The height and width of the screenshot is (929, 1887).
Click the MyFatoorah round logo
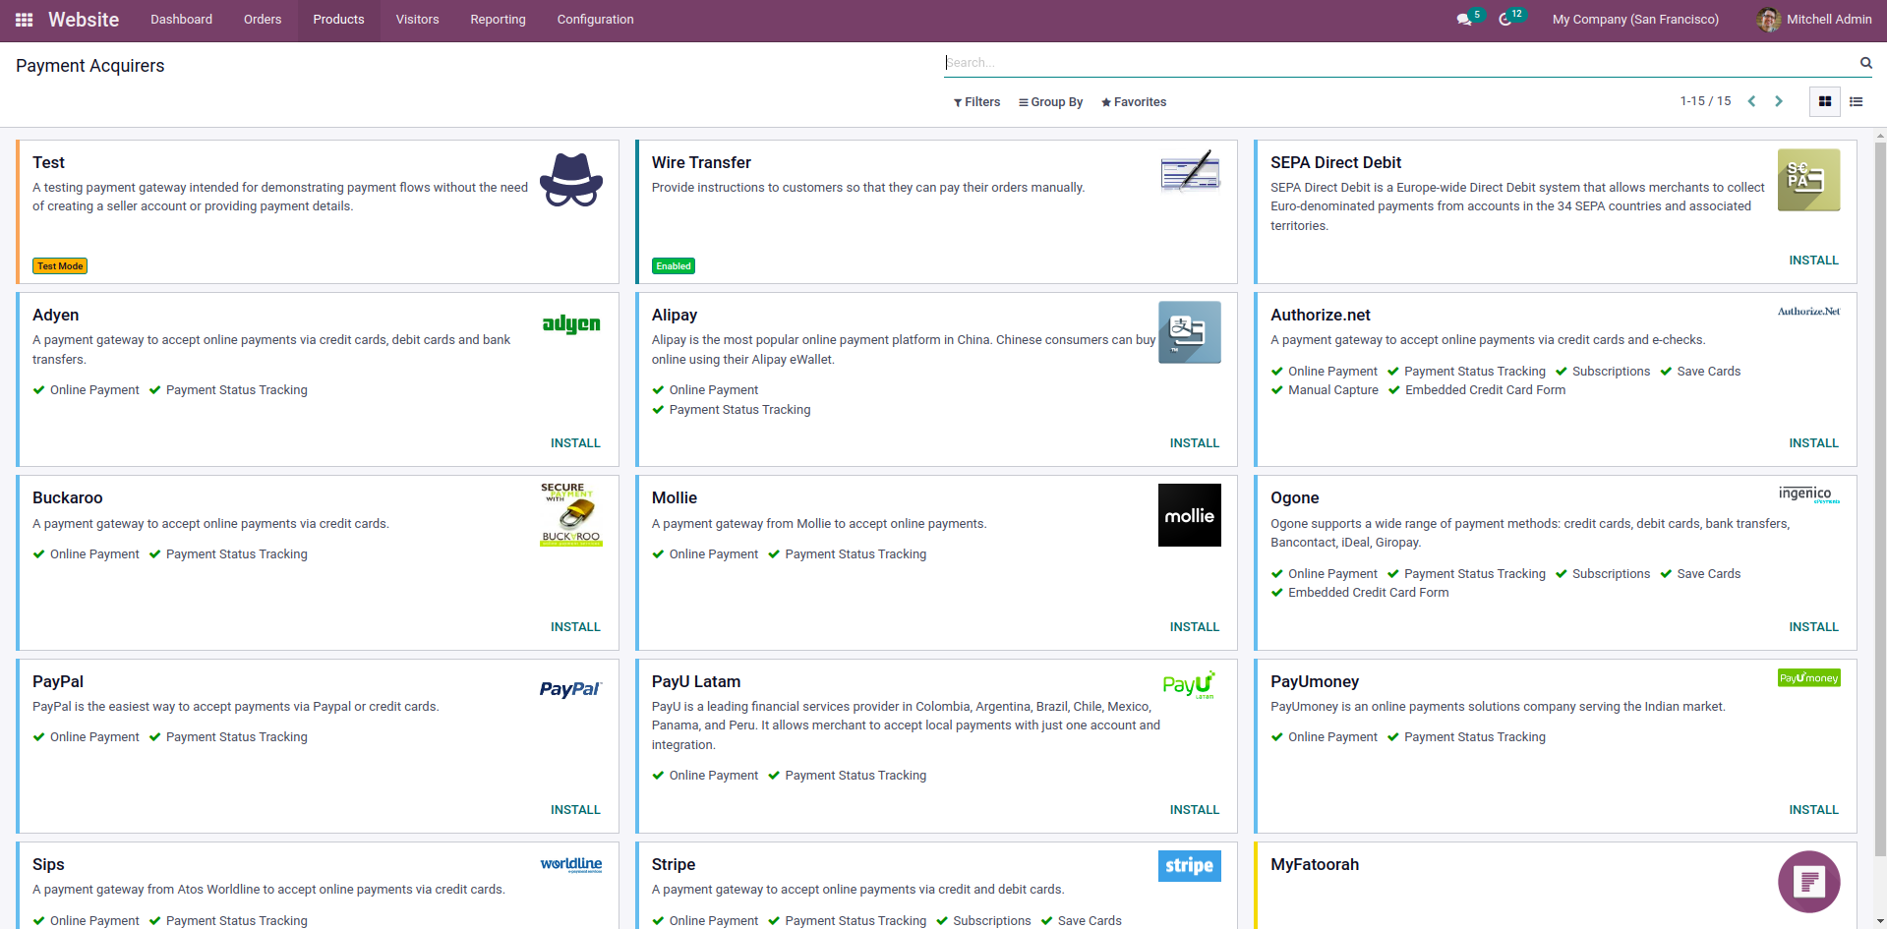point(1809,882)
